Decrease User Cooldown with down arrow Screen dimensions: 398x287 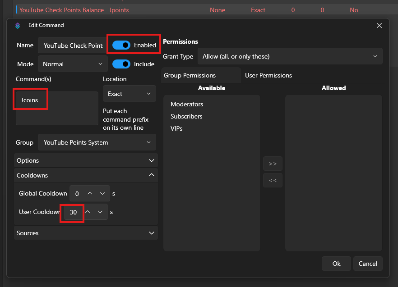click(100, 212)
